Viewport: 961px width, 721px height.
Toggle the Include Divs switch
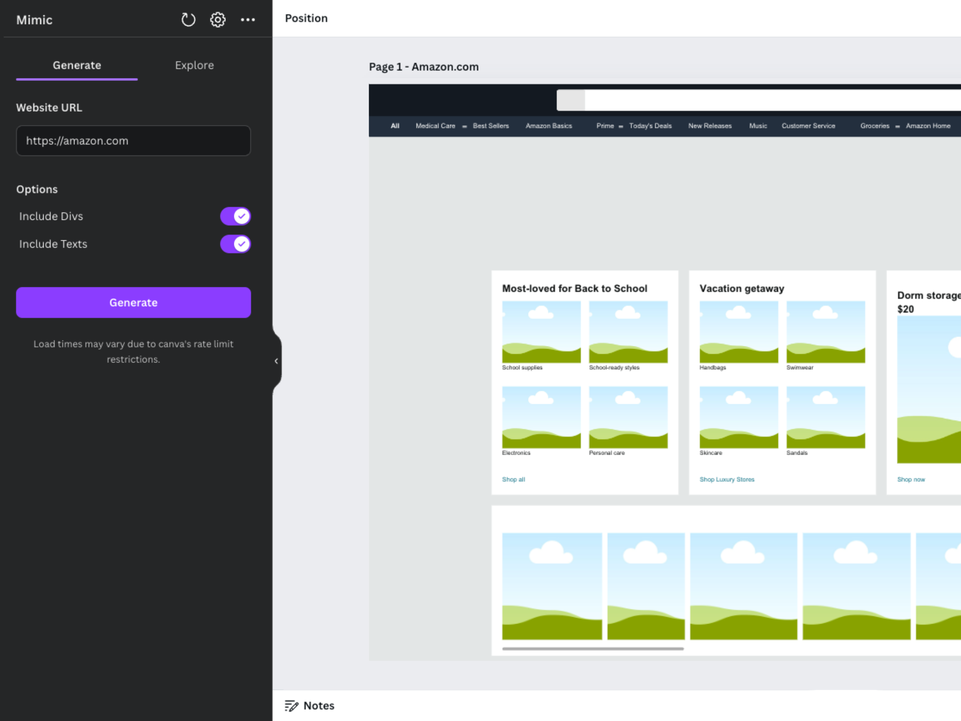(235, 216)
